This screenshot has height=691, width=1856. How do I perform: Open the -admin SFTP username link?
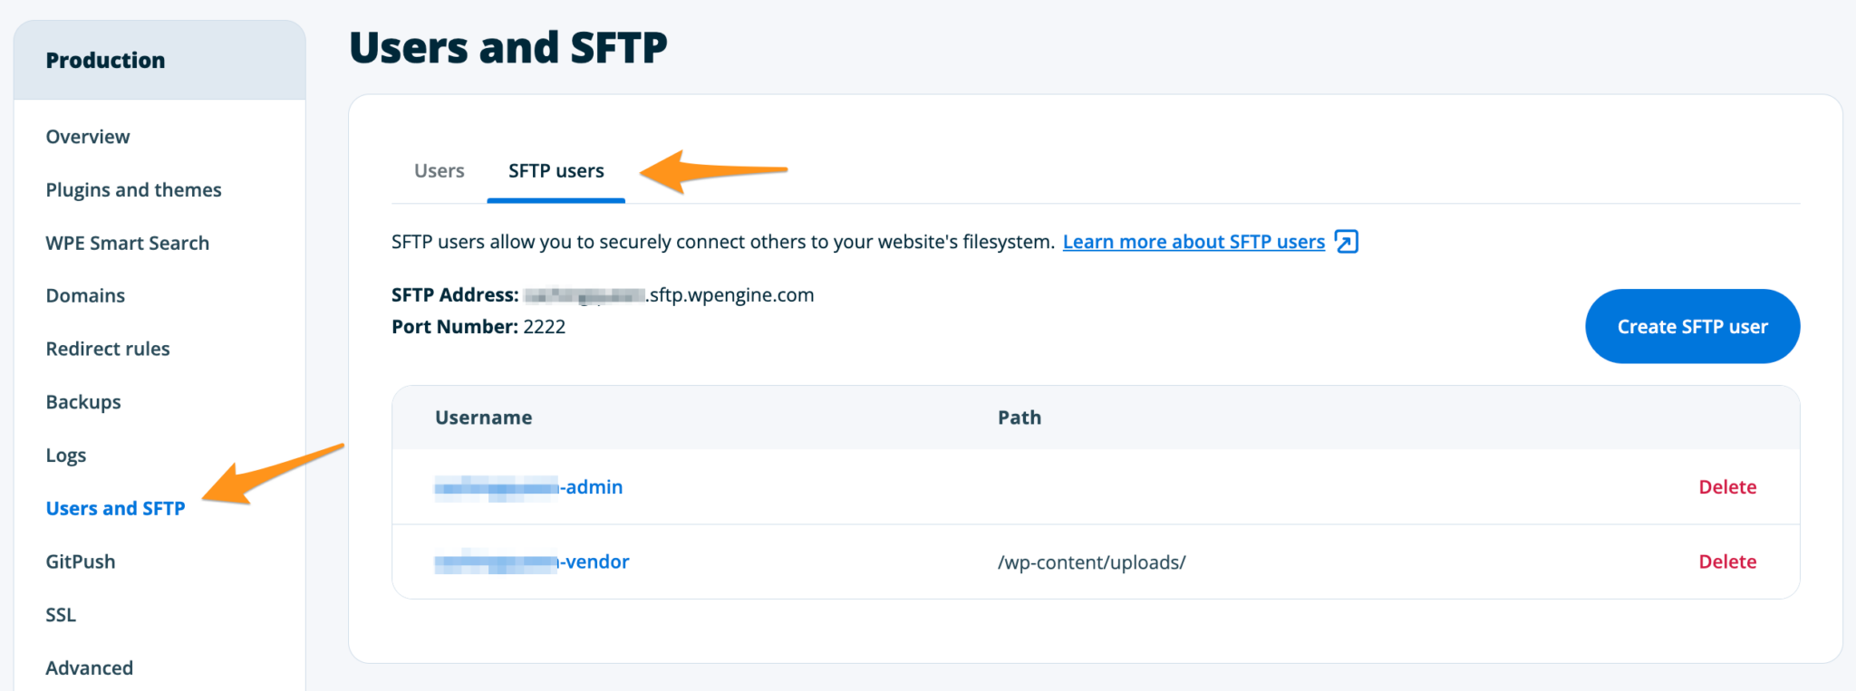528,487
